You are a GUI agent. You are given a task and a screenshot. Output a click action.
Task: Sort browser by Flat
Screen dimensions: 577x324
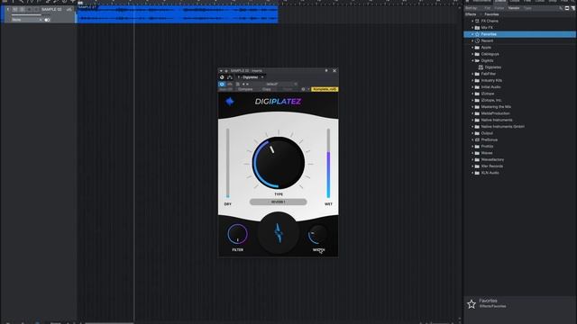click(x=488, y=8)
